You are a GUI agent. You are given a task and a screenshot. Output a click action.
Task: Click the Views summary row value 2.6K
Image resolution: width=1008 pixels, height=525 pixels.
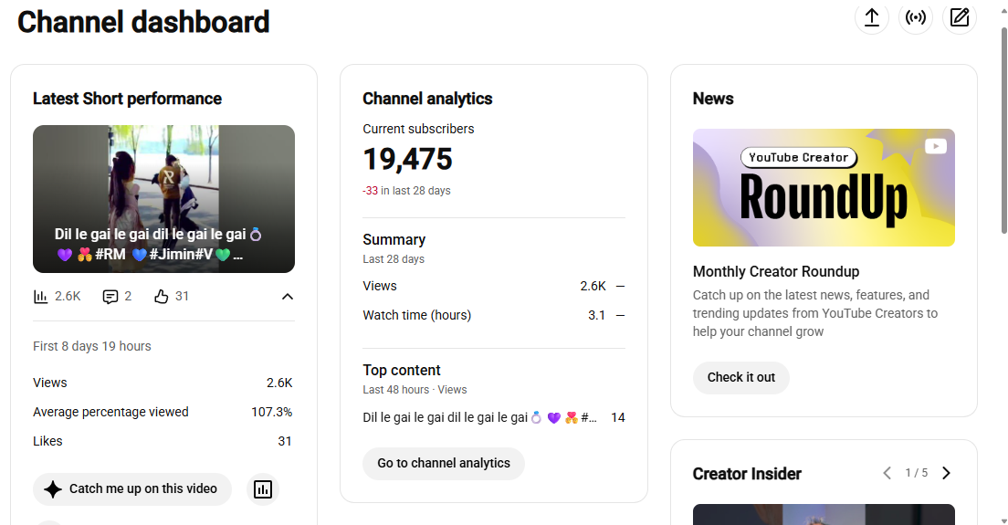(x=593, y=286)
